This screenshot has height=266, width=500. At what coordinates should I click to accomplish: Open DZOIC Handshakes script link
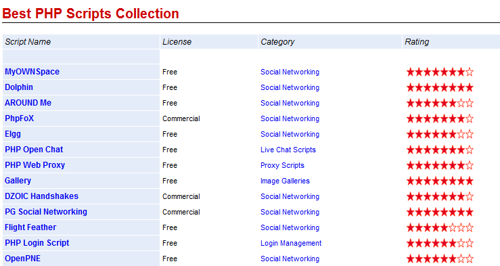coord(41,196)
